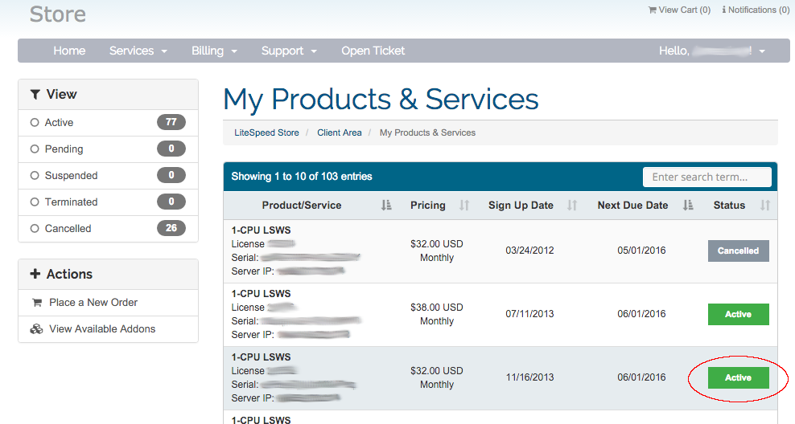Click the My Products & Services breadcrumb text
795x424 pixels.
coord(427,132)
